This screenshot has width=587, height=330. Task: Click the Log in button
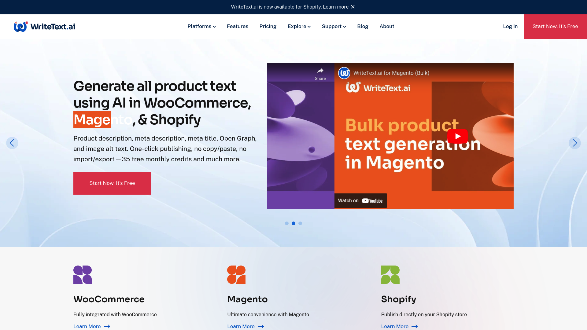coord(510,26)
